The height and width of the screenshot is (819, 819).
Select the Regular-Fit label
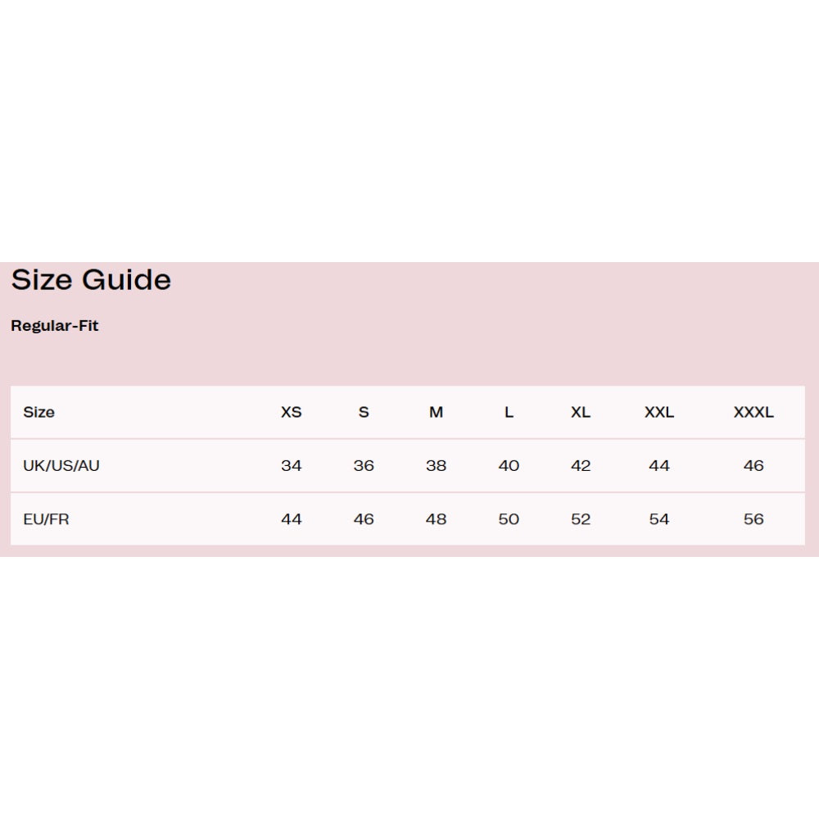(55, 326)
